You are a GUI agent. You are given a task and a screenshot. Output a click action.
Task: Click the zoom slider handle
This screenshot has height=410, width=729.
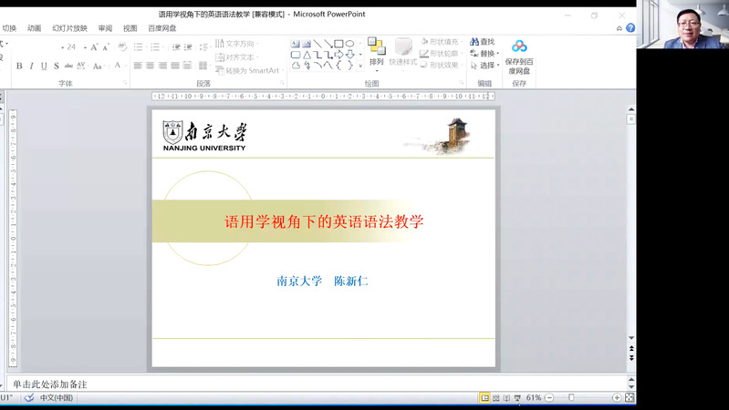pyautogui.click(x=571, y=398)
